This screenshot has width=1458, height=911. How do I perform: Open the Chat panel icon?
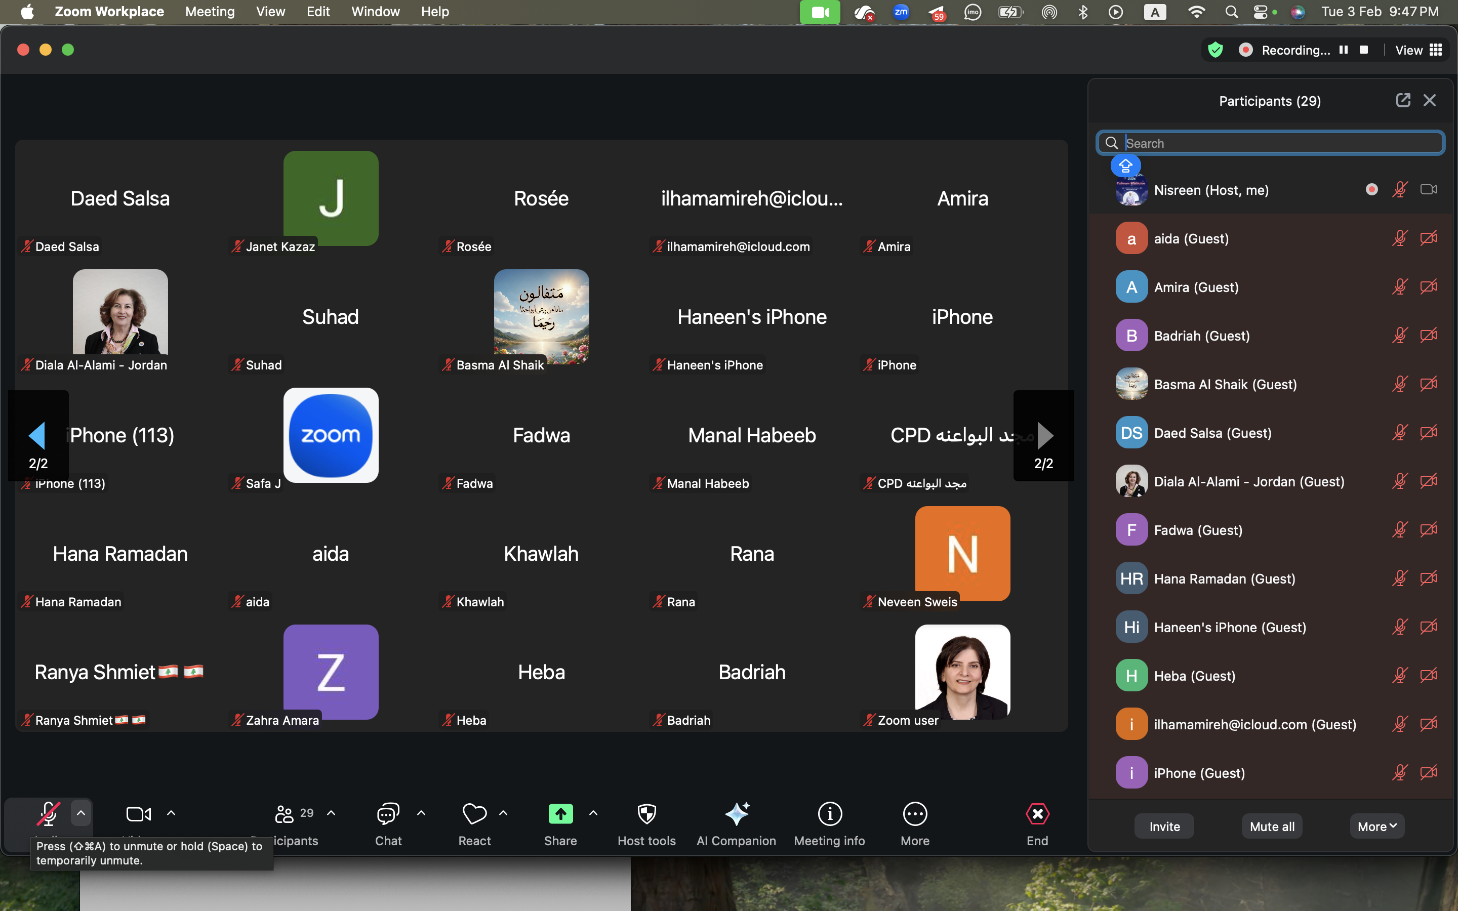388,814
